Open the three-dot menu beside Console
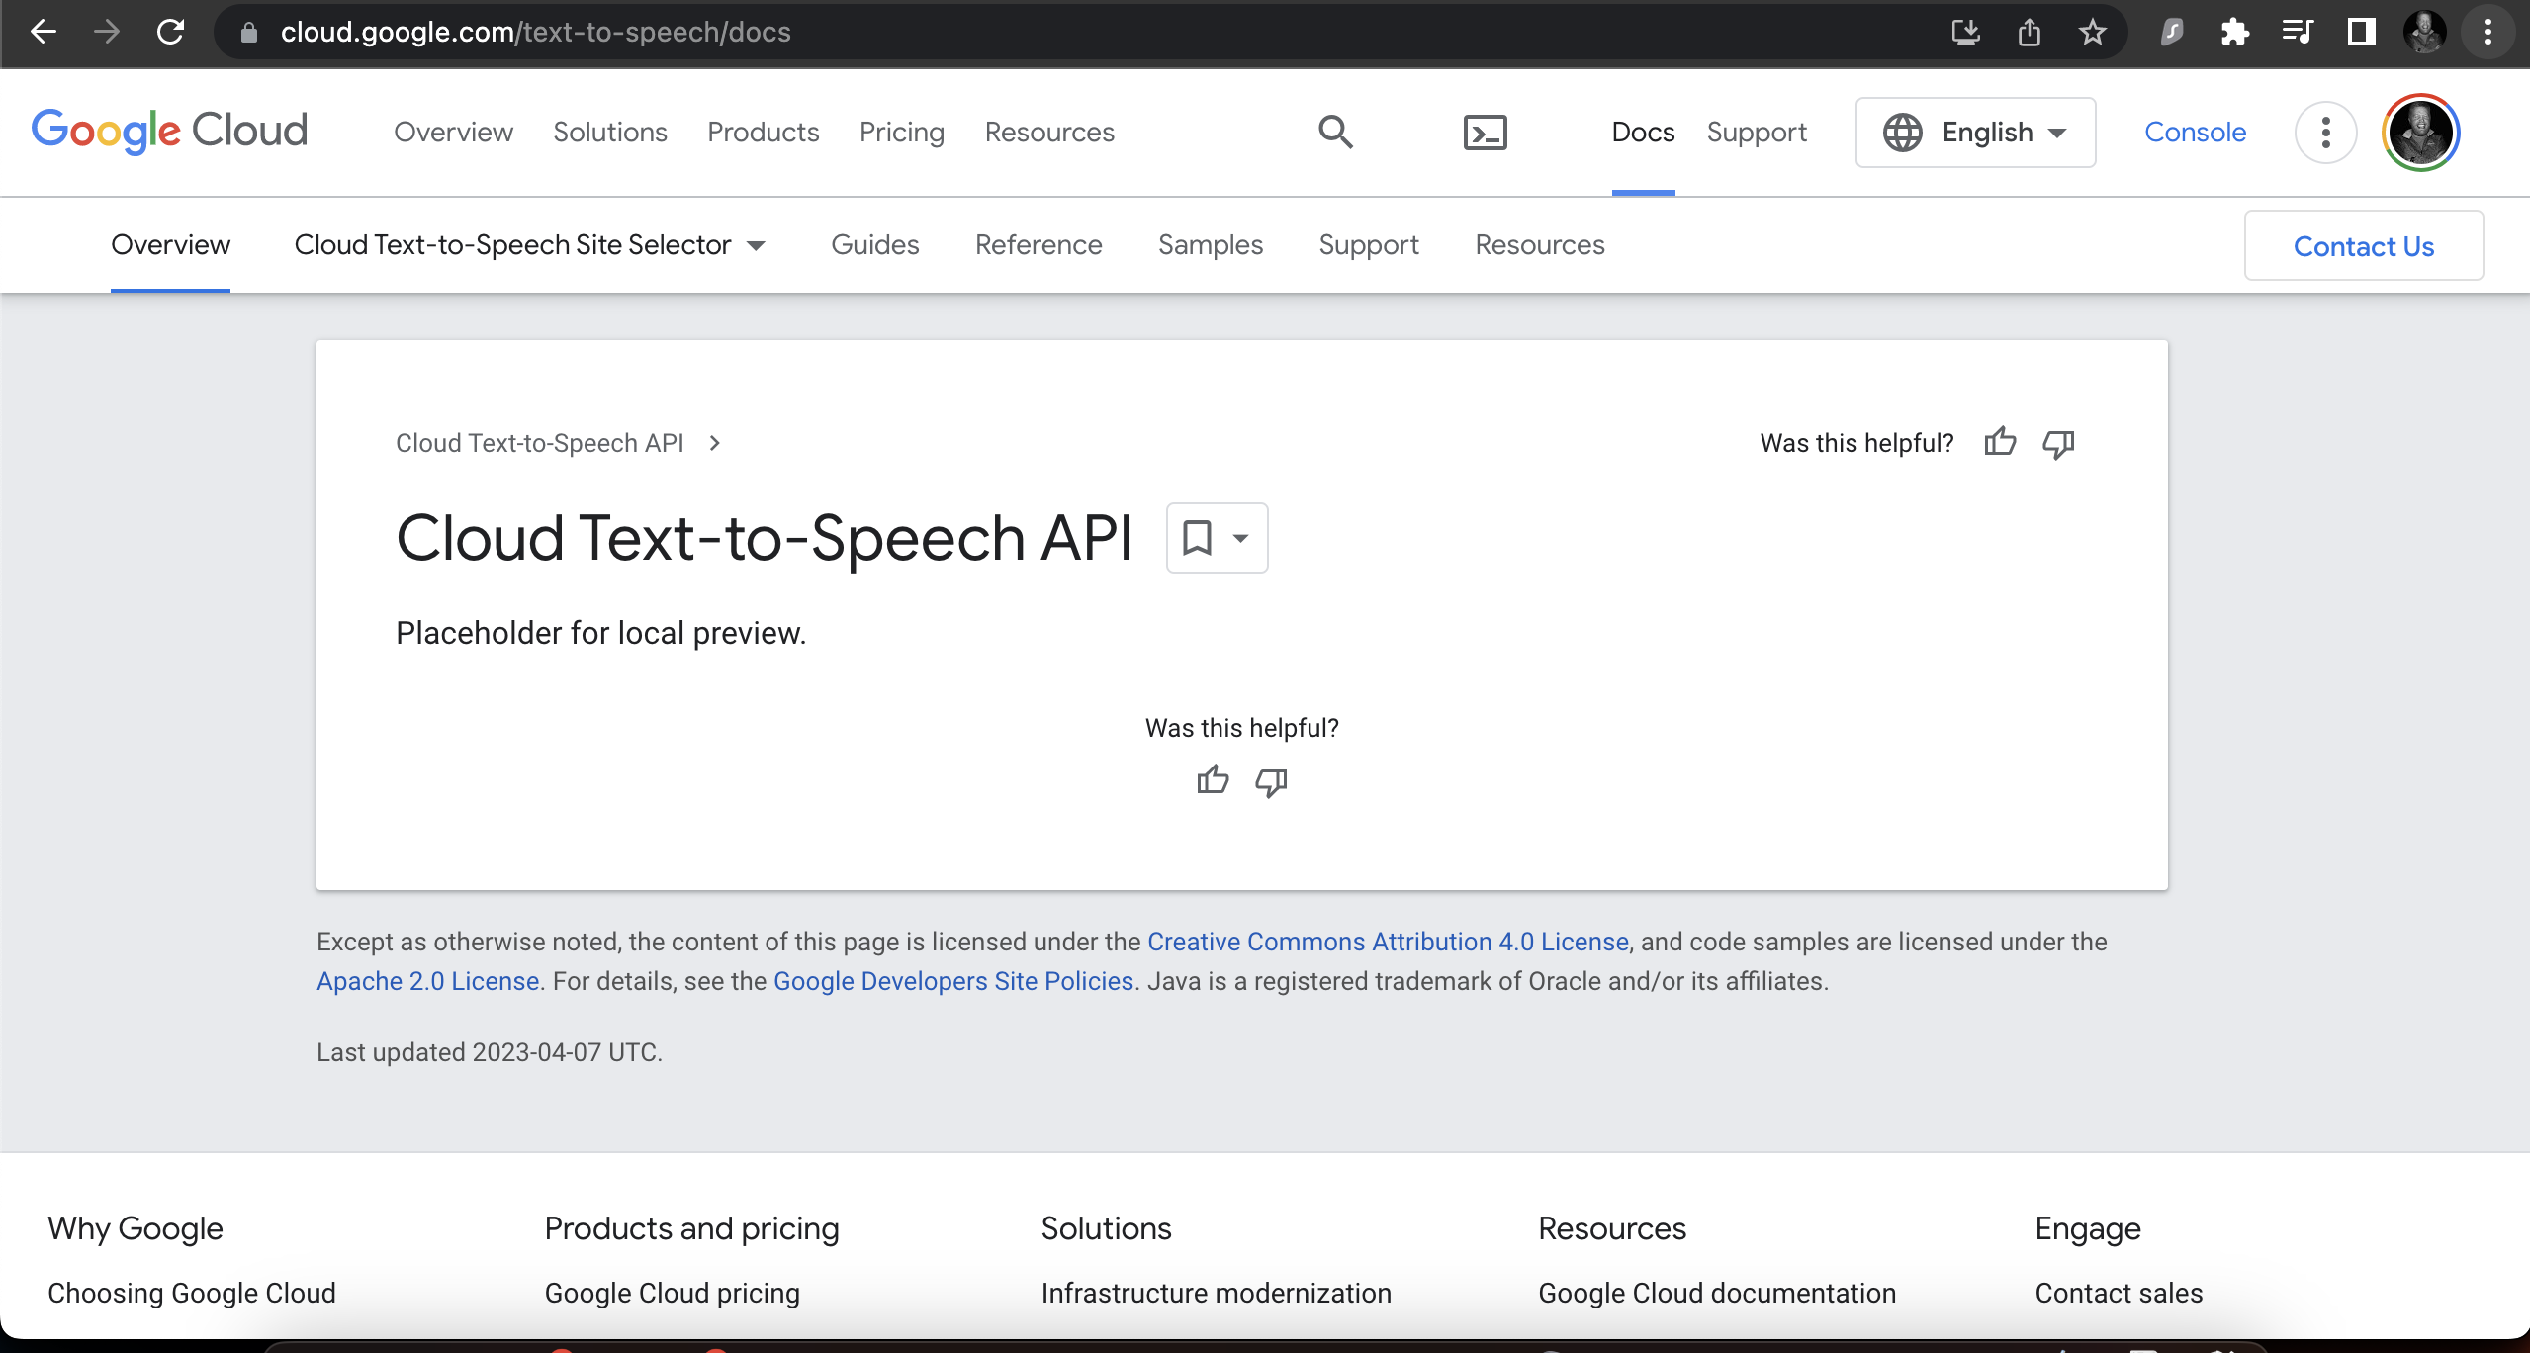 pyautogui.click(x=2325, y=132)
